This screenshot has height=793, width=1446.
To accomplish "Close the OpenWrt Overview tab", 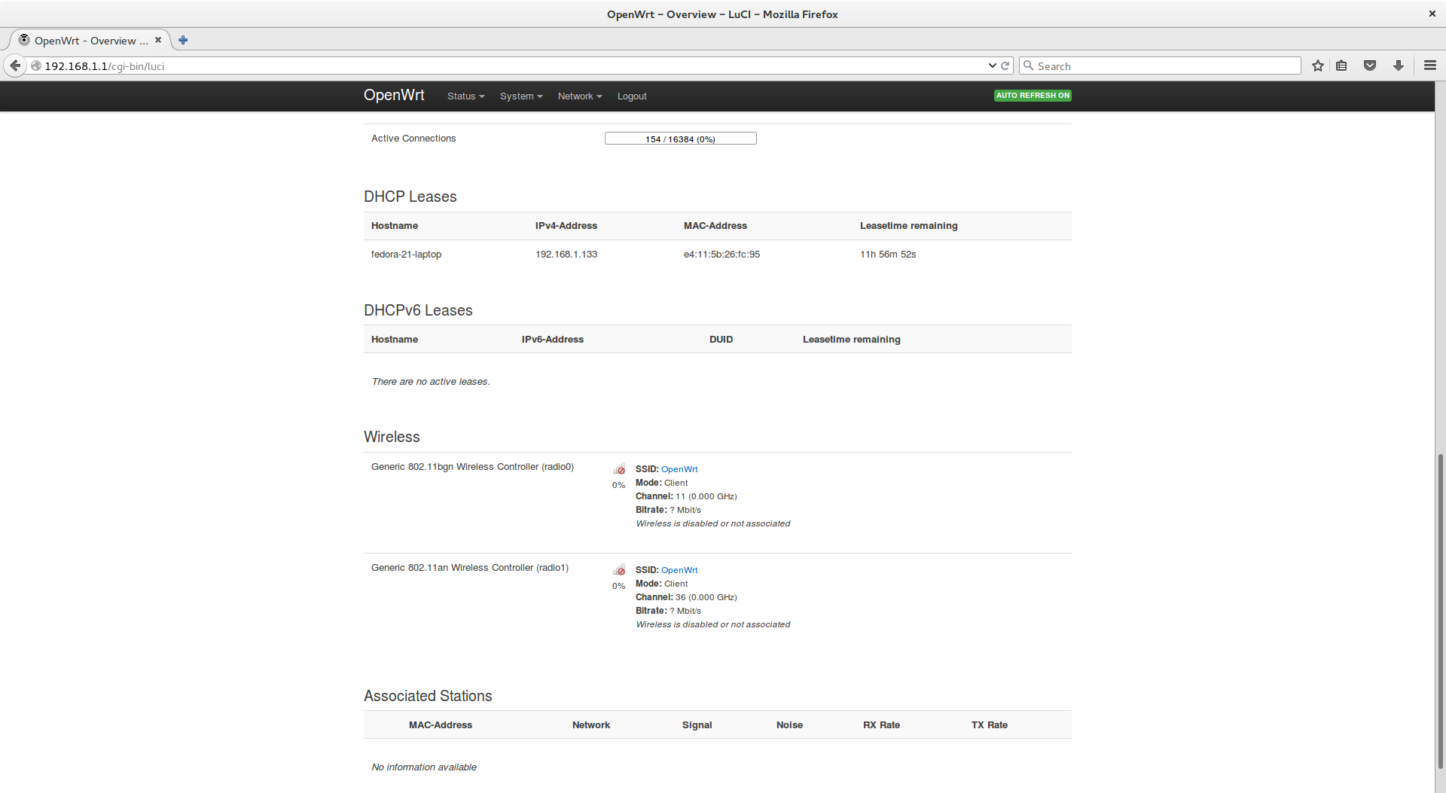I will click(158, 40).
